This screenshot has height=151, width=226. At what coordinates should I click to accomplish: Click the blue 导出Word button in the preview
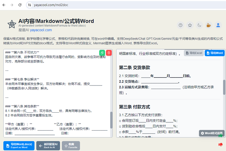[x=215, y=53]
